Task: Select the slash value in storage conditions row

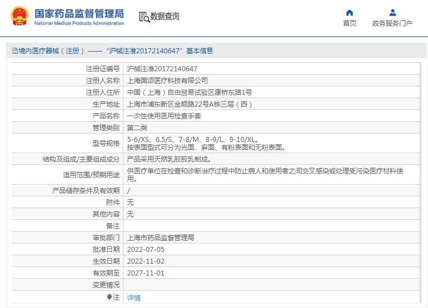Action: [x=128, y=191]
